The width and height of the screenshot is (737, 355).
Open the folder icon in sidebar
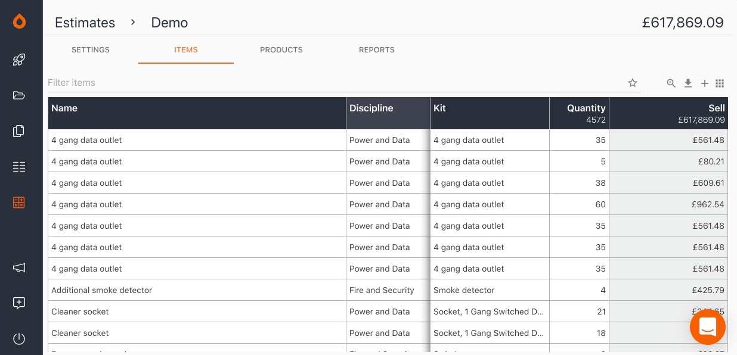tap(19, 95)
